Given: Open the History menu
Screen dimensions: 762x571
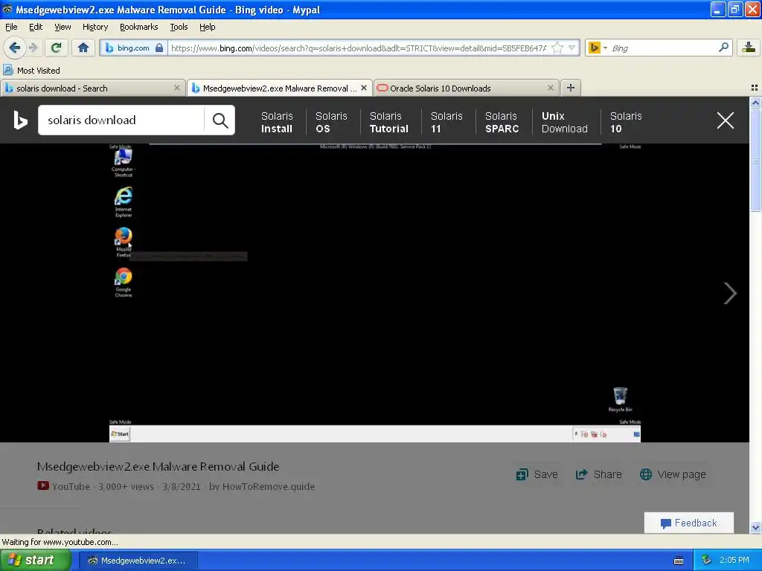Looking at the screenshot, I should 95,27.
